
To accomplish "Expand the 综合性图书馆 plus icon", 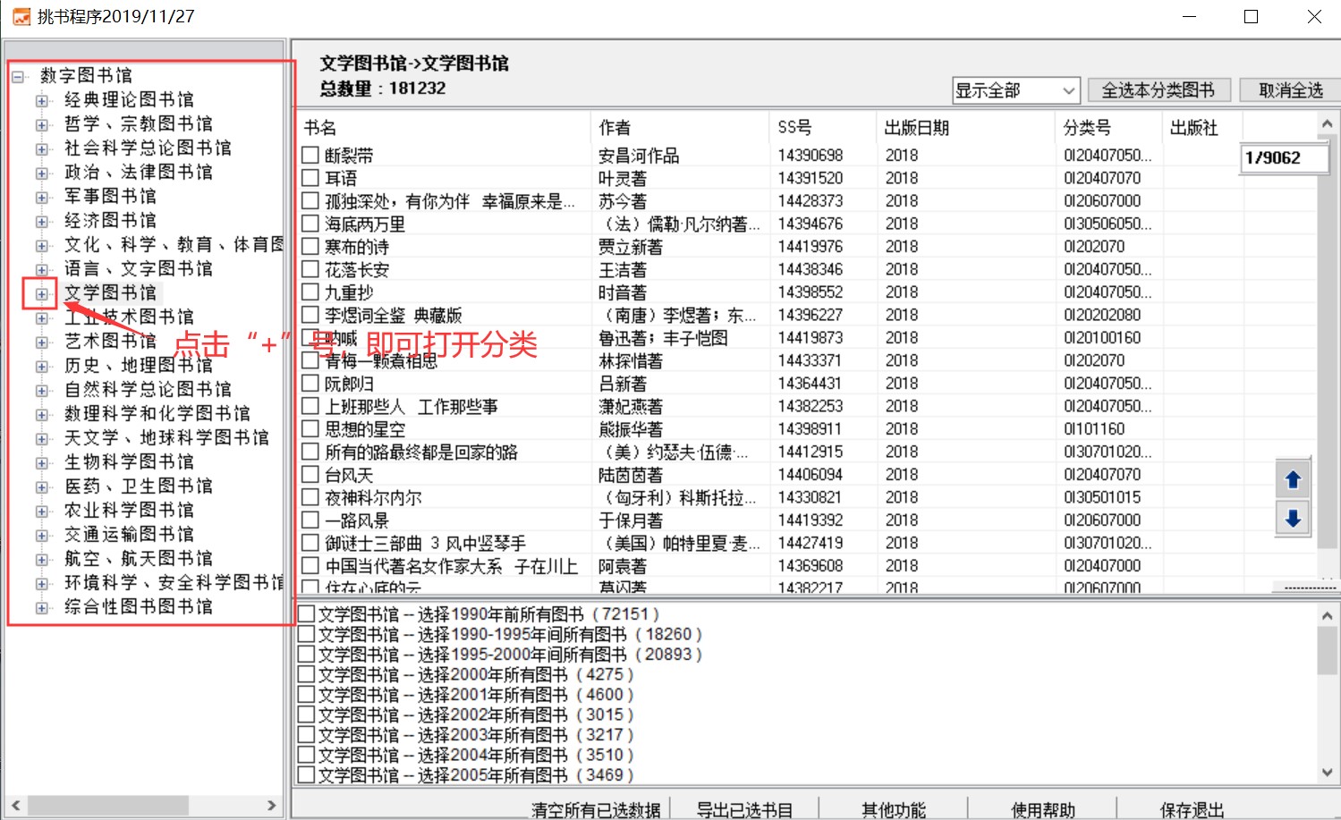I will [x=41, y=607].
